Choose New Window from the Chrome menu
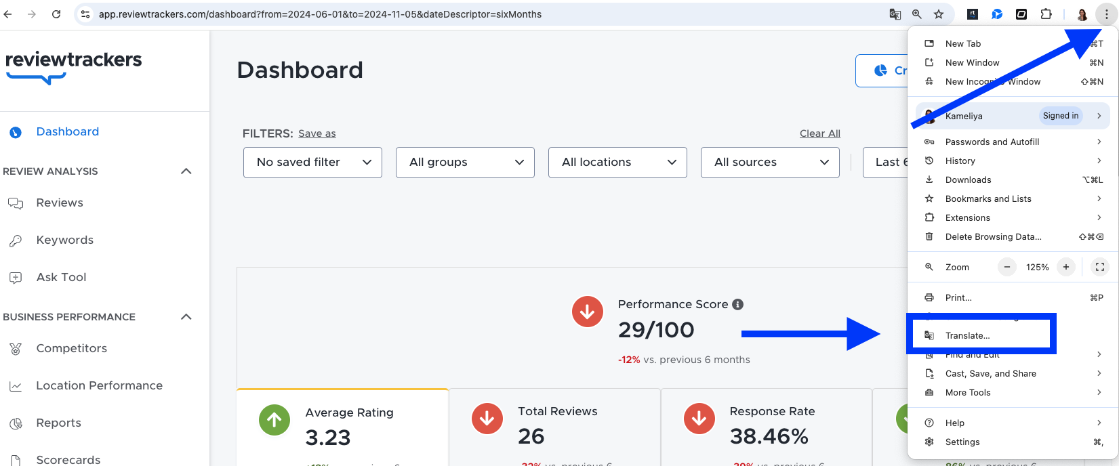1119x466 pixels. click(x=1013, y=62)
